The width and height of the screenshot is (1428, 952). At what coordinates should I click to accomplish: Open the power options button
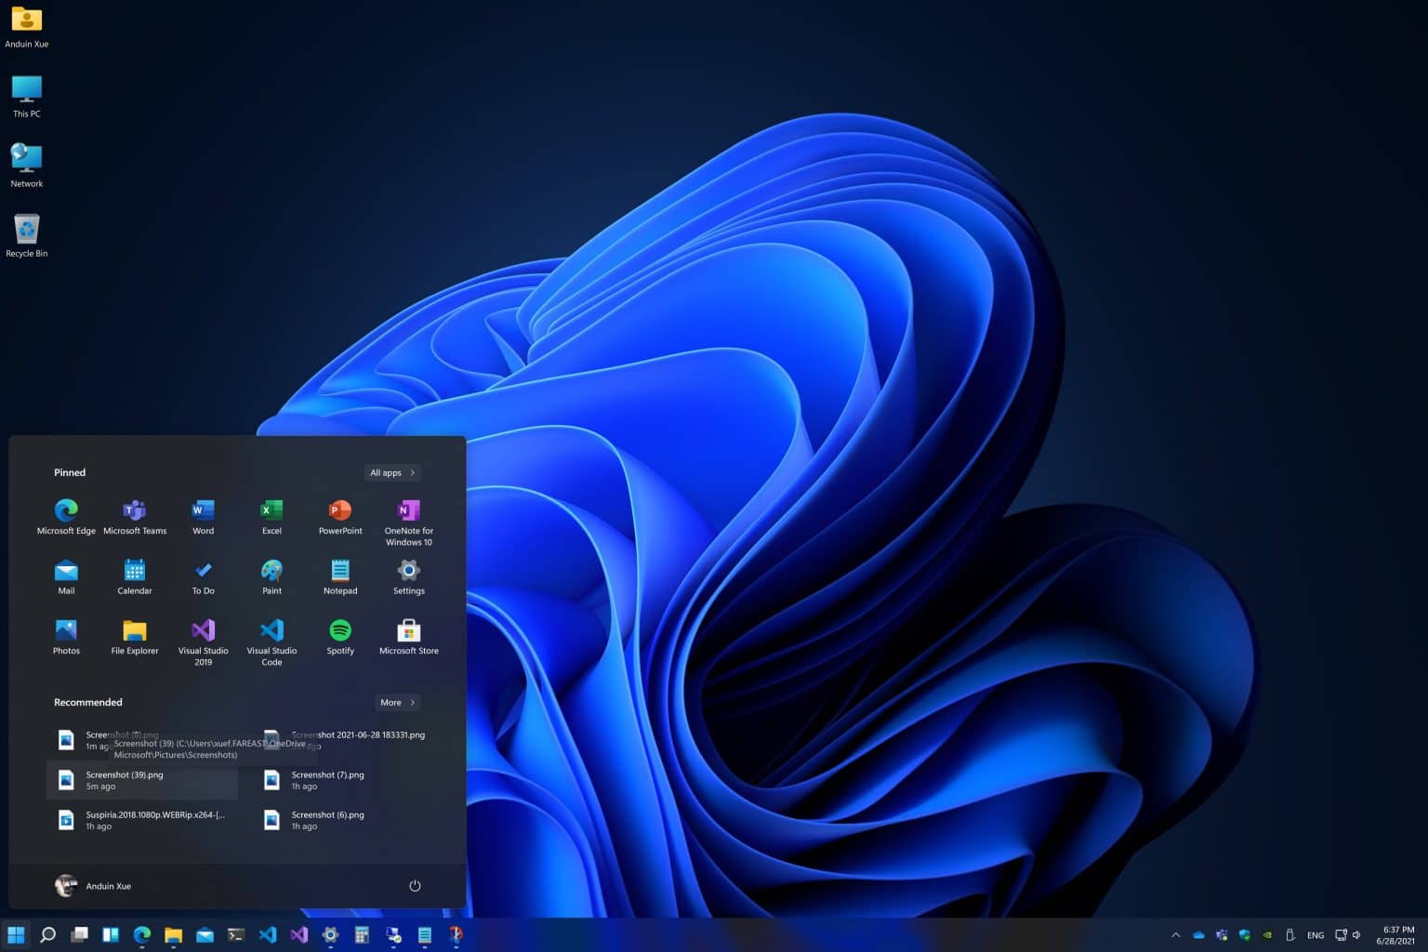point(415,886)
